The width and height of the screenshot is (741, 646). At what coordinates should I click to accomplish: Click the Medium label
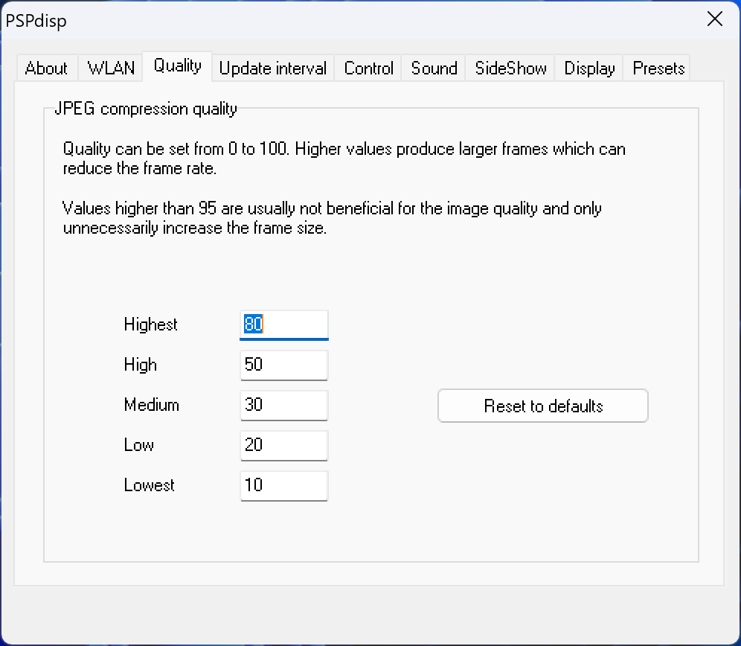coord(152,405)
